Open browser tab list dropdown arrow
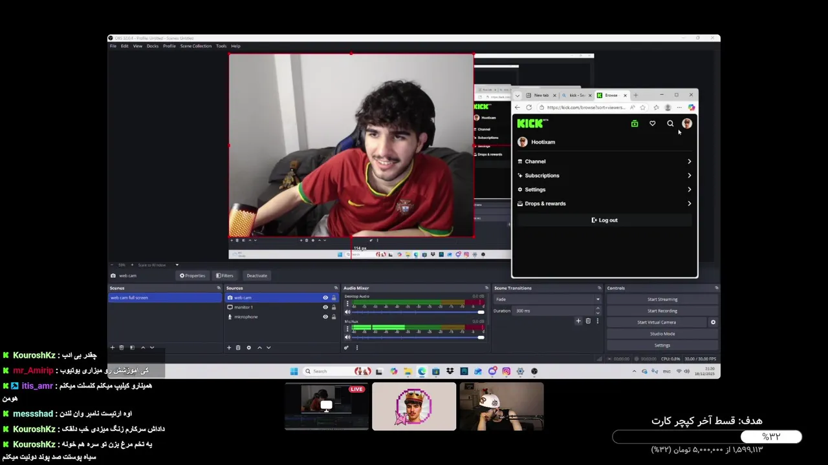 (x=517, y=96)
